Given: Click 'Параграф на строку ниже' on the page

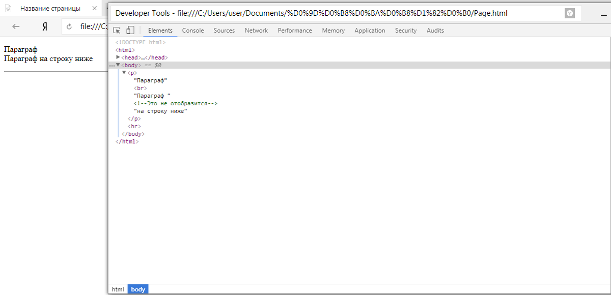Looking at the screenshot, I should (x=48, y=58).
